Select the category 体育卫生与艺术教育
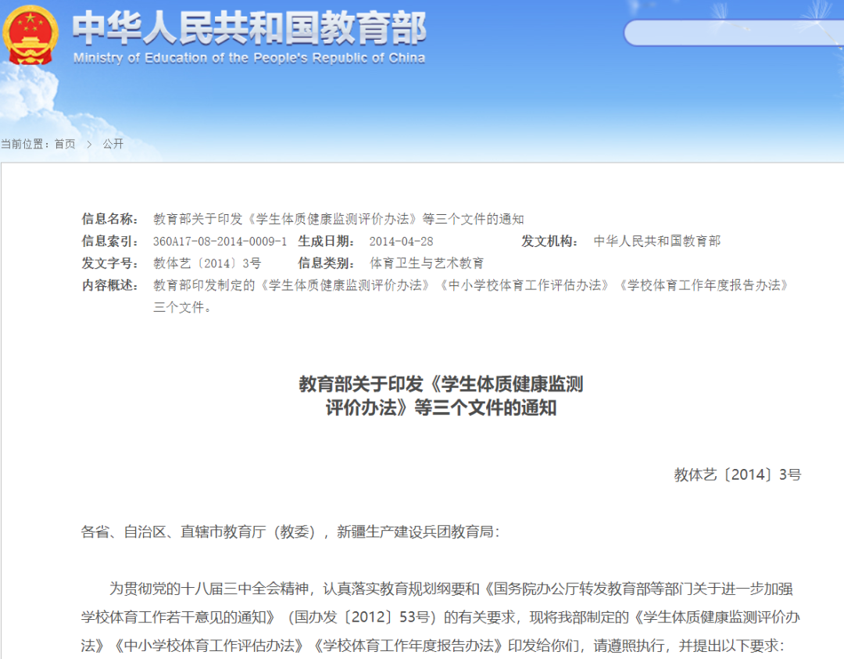 click(x=427, y=263)
